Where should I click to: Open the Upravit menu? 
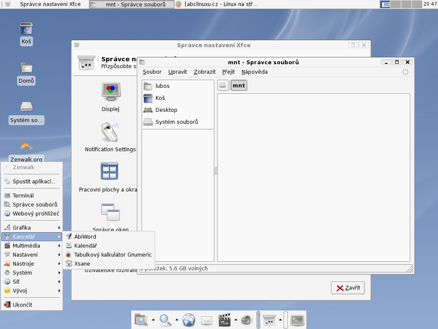click(178, 72)
